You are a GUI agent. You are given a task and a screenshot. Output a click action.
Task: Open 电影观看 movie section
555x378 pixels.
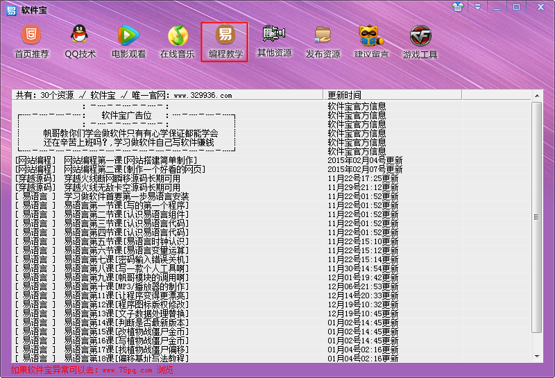[128, 41]
